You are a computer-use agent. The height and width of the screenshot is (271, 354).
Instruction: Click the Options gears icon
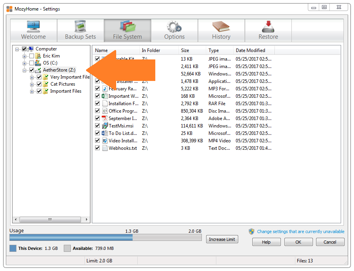pos(174,26)
